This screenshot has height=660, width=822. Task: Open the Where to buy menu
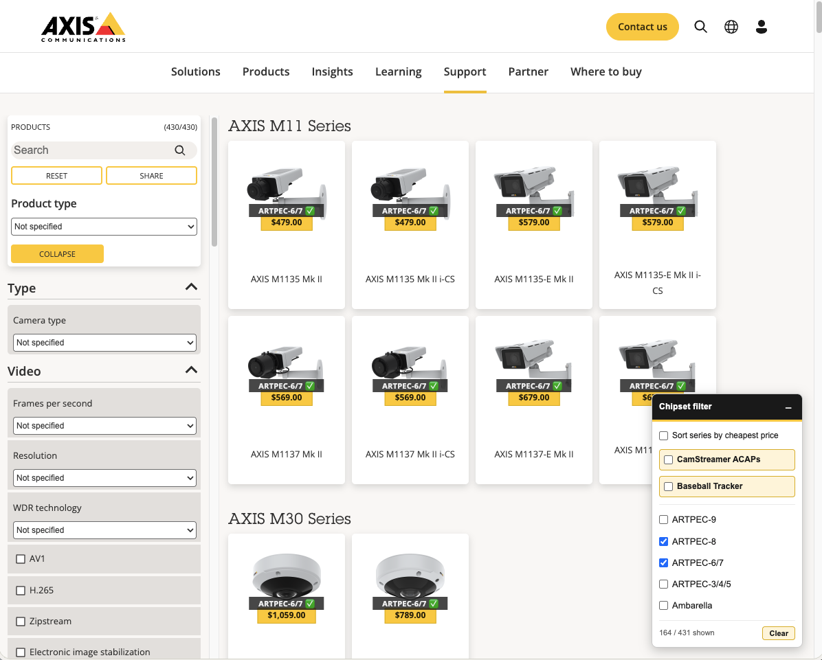pyautogui.click(x=606, y=71)
